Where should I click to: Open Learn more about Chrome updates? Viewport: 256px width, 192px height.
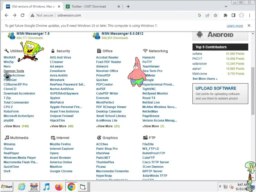[x=235, y=26]
